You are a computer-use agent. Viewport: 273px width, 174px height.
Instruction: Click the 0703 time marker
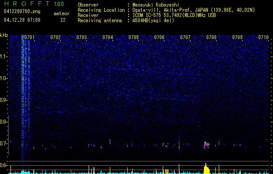point(82,37)
